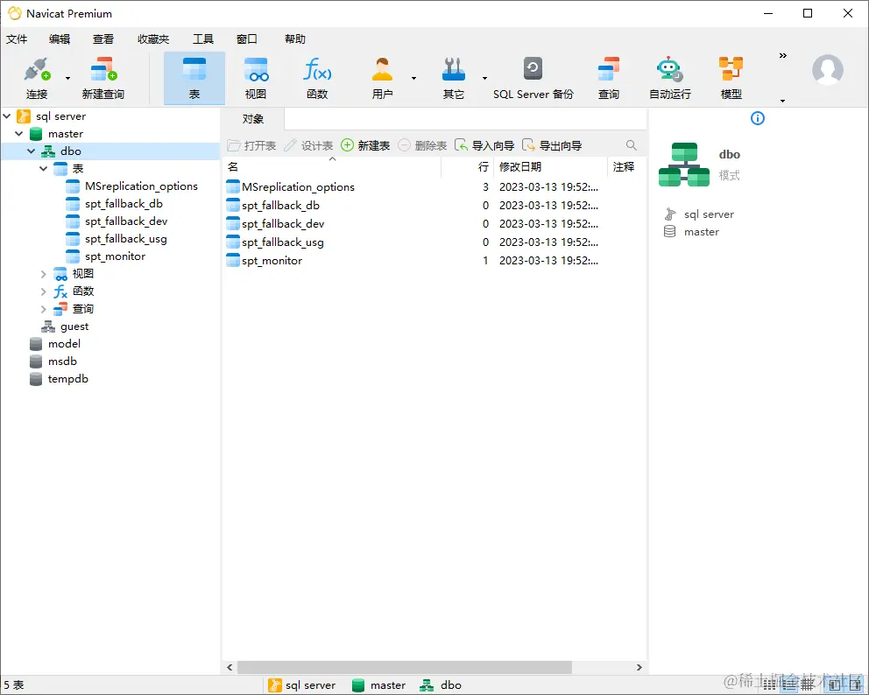
Task: Select the tempdb database in tree
Action: point(68,379)
